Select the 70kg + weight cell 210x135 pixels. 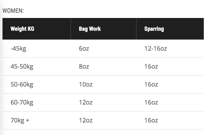[x=20, y=121]
